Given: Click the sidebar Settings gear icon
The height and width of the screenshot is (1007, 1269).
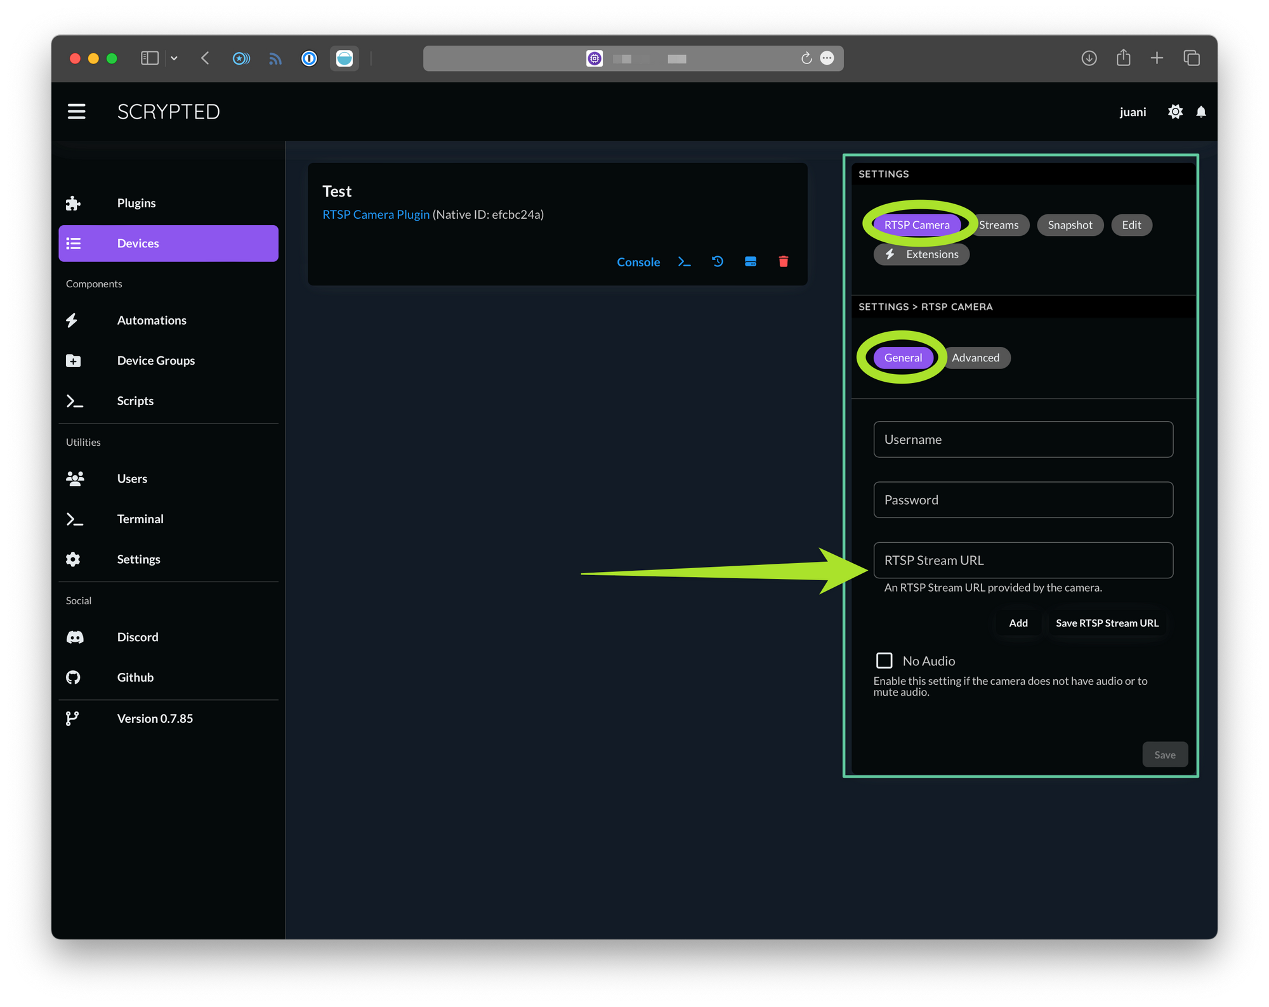Looking at the screenshot, I should coord(73,559).
